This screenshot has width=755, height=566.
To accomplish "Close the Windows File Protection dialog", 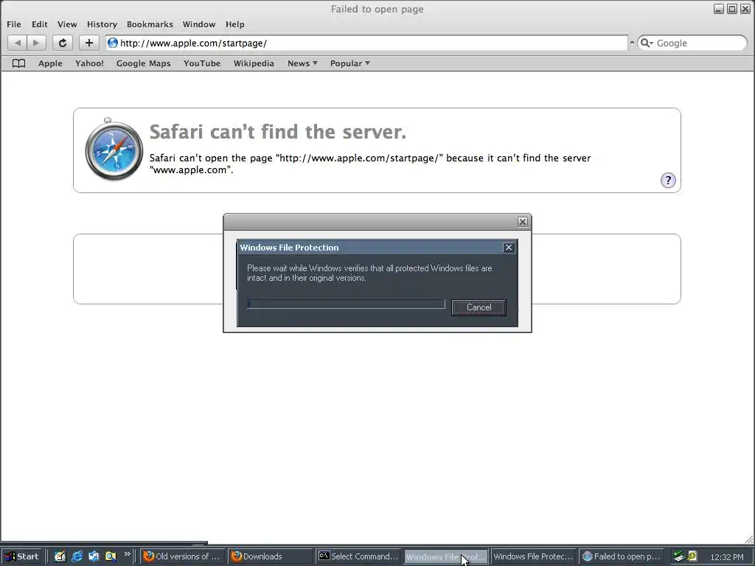I will point(509,248).
